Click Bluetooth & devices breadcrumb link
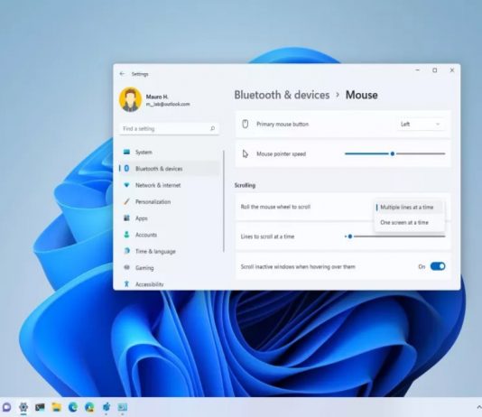482x417 pixels. [282, 95]
